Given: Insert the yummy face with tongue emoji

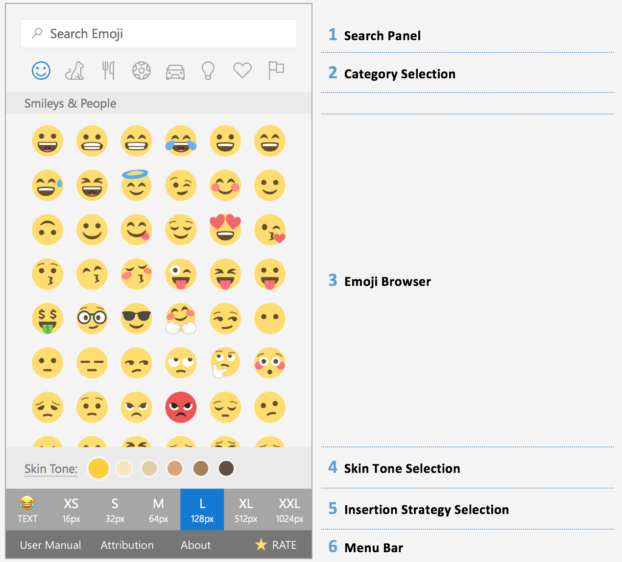Looking at the screenshot, I should [136, 230].
